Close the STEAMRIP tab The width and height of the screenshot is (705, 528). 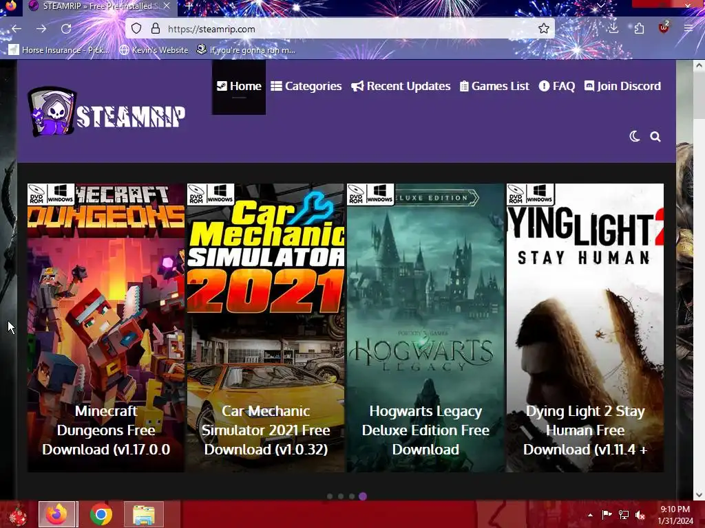tap(167, 5)
